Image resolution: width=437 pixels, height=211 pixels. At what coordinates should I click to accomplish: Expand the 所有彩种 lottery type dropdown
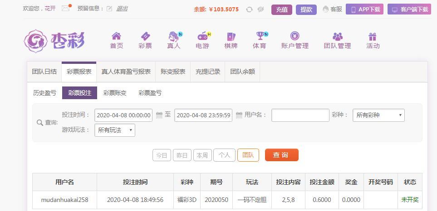pyautogui.click(x=378, y=115)
